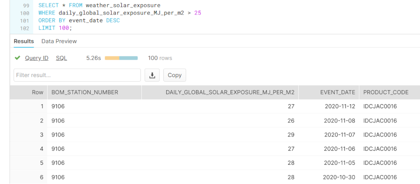Click the Row column header
The image size is (420, 184).
point(28,92)
